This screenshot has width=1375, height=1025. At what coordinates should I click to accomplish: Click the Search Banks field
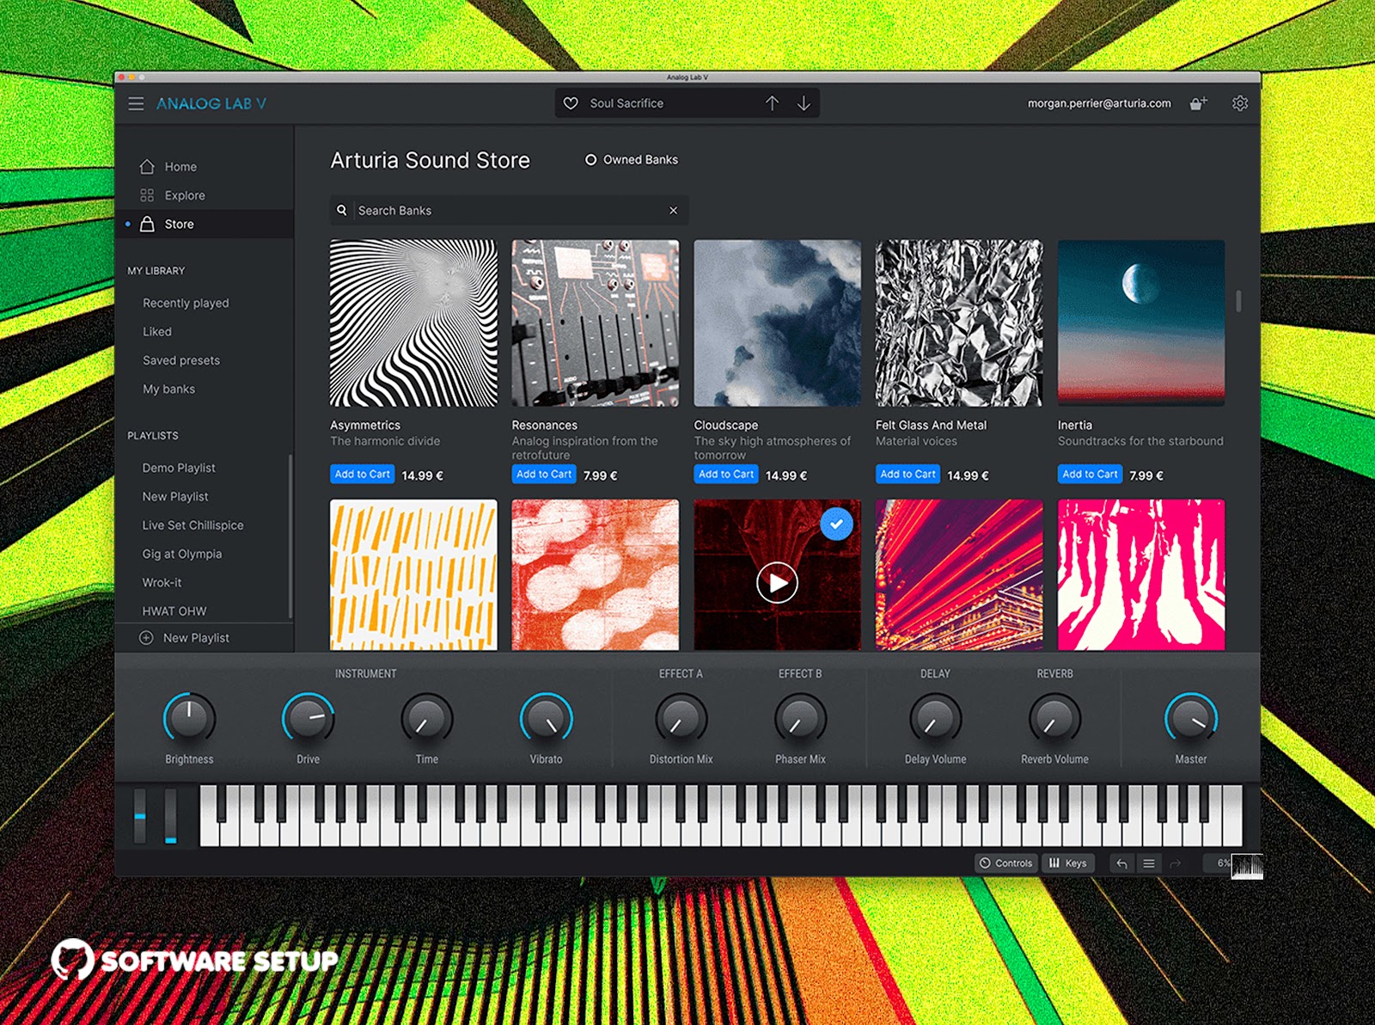tap(509, 210)
